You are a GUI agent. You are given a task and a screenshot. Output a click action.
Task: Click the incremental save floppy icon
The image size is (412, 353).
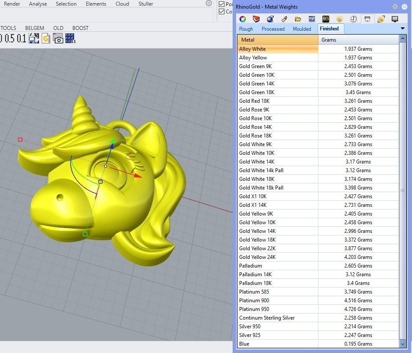point(34,39)
